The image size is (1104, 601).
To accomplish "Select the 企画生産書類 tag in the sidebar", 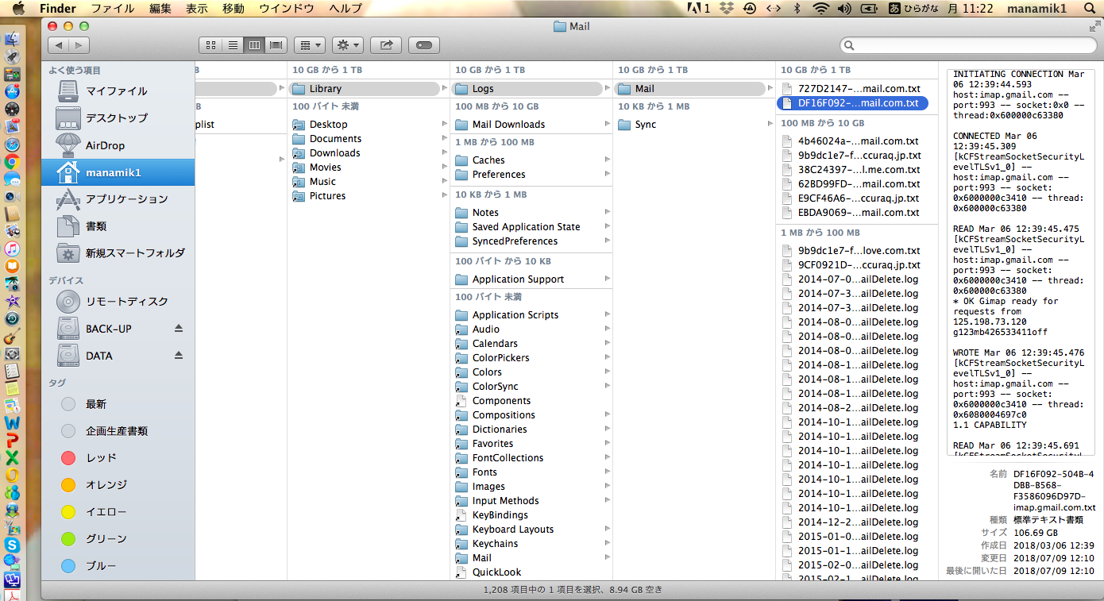I will coord(118,431).
